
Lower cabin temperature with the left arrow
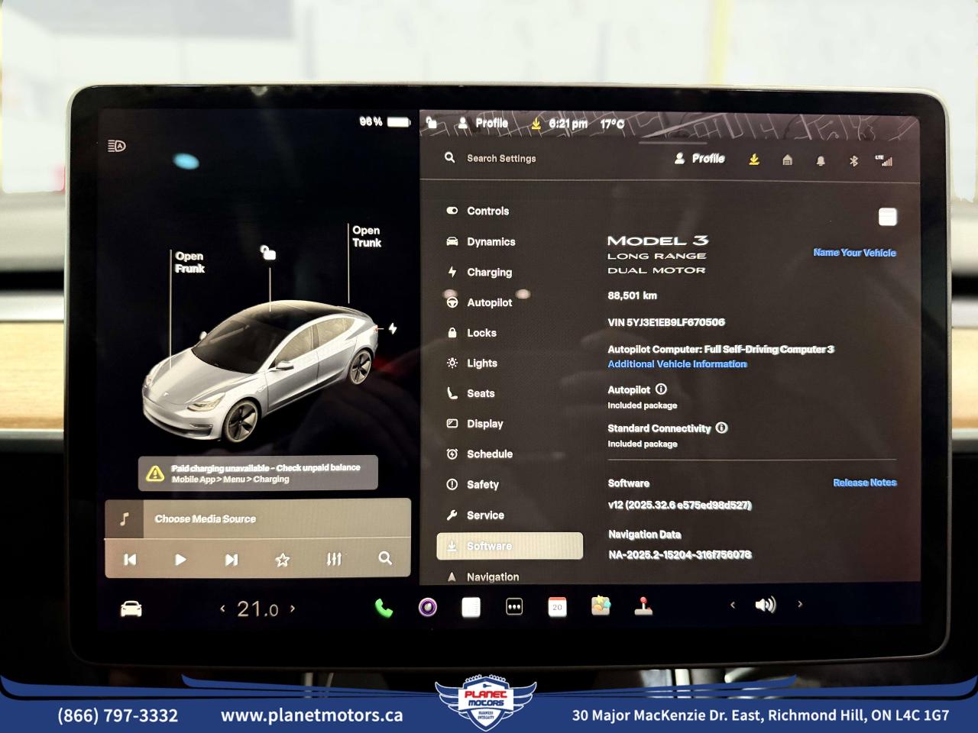click(222, 608)
